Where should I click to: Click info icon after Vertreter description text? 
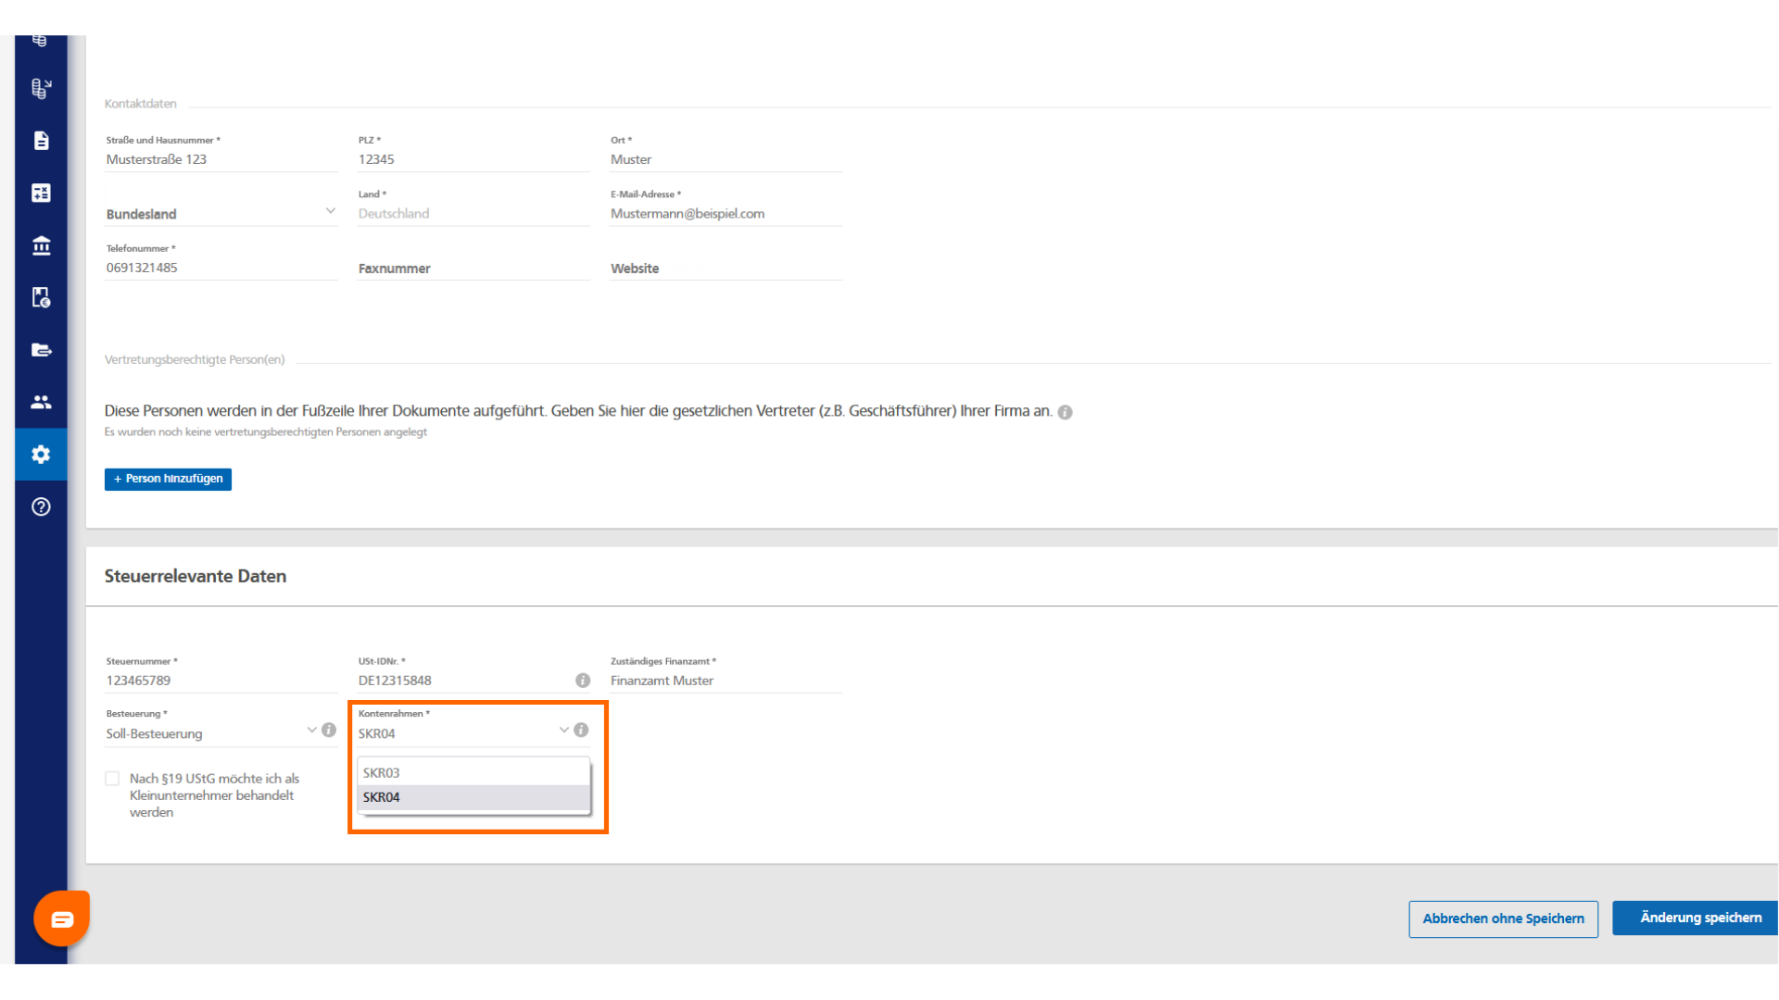pyautogui.click(x=1066, y=413)
